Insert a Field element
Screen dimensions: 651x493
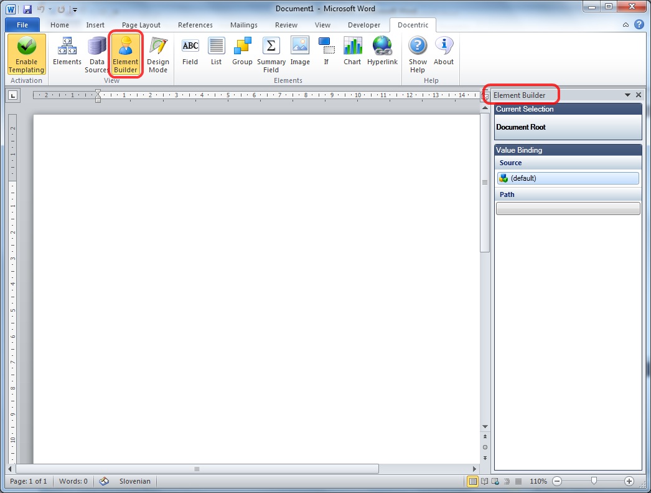(190, 52)
